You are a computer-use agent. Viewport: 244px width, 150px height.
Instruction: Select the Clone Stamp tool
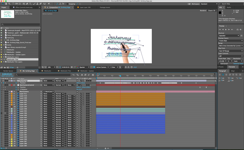pyautogui.click(x=37, y=4)
